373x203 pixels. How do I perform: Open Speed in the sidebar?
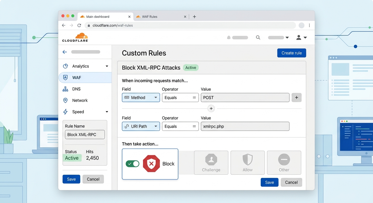pyautogui.click(x=85, y=112)
